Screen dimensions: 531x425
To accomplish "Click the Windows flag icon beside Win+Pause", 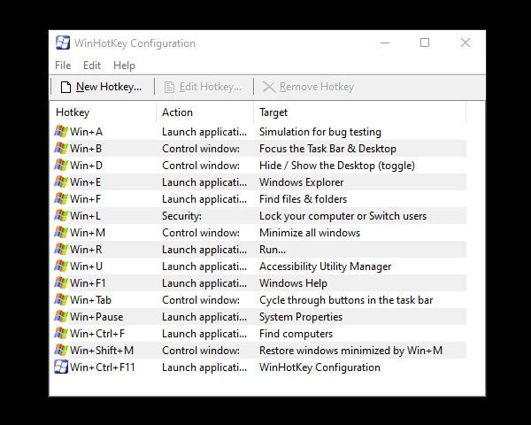I will pyautogui.click(x=61, y=317).
